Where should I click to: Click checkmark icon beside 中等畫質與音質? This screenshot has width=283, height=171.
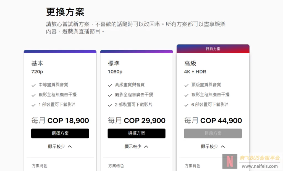tap(33, 85)
